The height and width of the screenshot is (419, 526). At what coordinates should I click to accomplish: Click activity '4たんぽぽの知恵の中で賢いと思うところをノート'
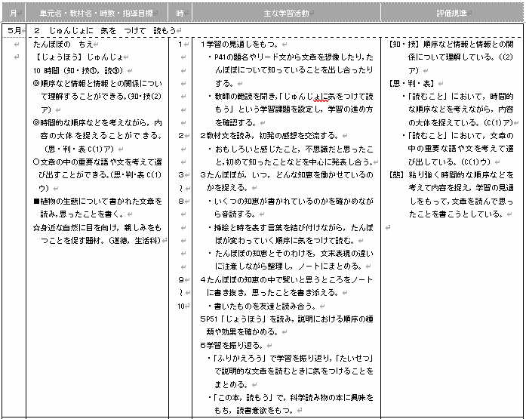coord(287,279)
